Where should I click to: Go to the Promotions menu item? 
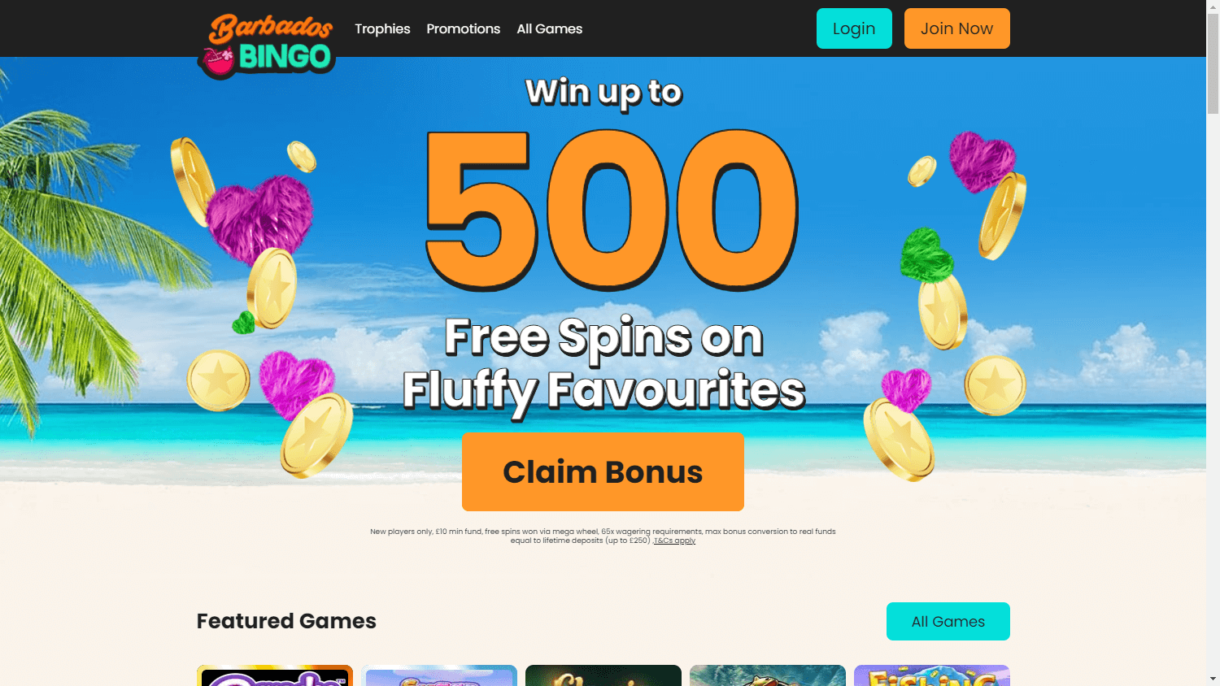[x=464, y=28]
